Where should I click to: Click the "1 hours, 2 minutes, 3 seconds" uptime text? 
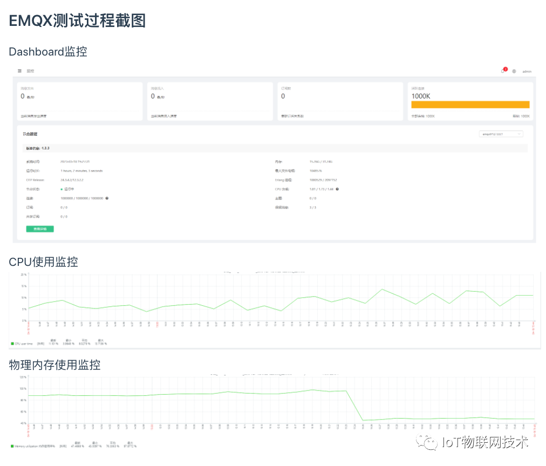coord(81,171)
